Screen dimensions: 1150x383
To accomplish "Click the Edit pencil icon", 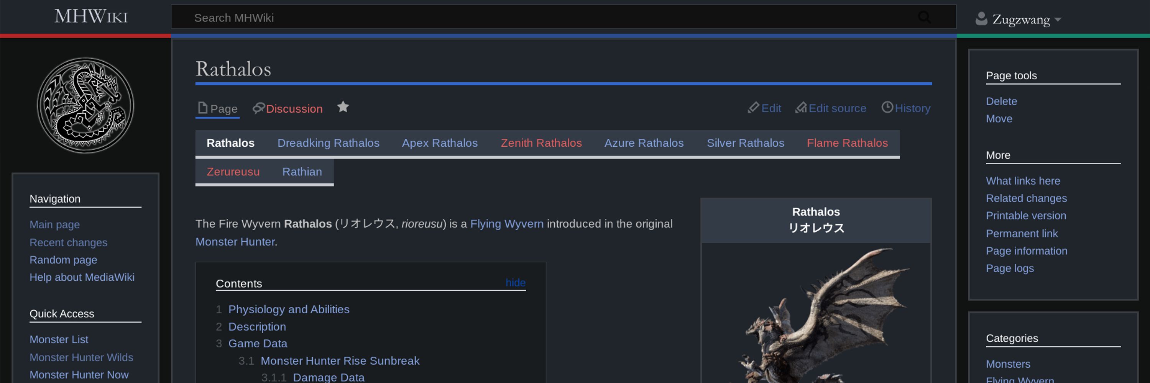I will point(753,108).
